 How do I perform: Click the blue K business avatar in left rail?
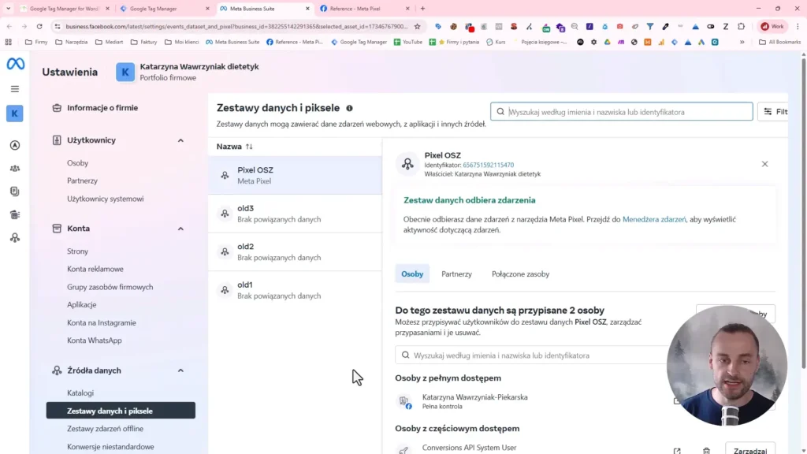[15, 113]
